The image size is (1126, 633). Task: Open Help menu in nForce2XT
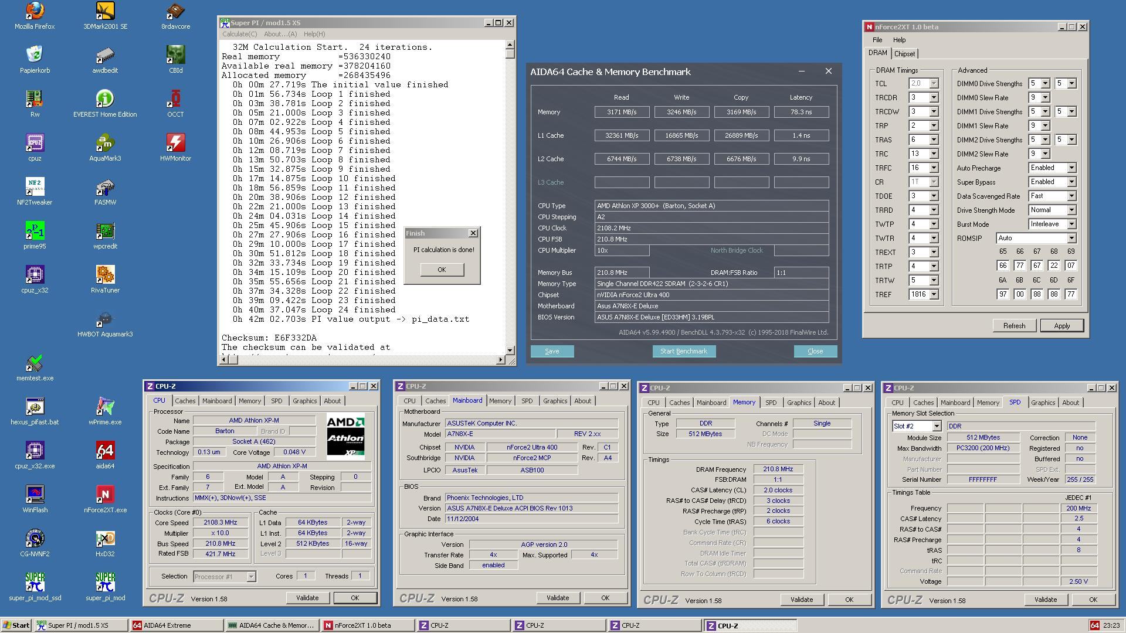pos(899,40)
